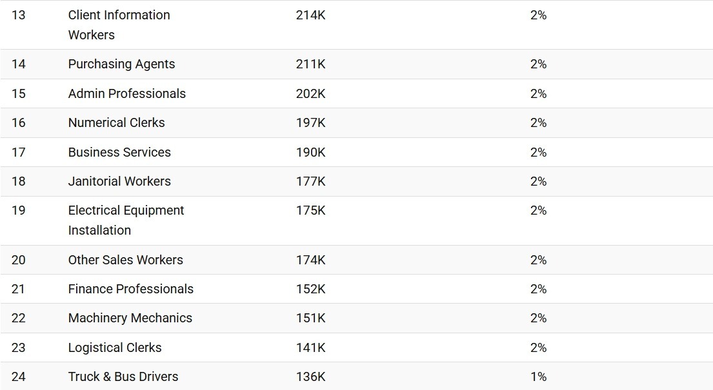Click the 197K value for Numerical Clerks
Screen dimensions: 713x390
pyautogui.click(x=310, y=122)
